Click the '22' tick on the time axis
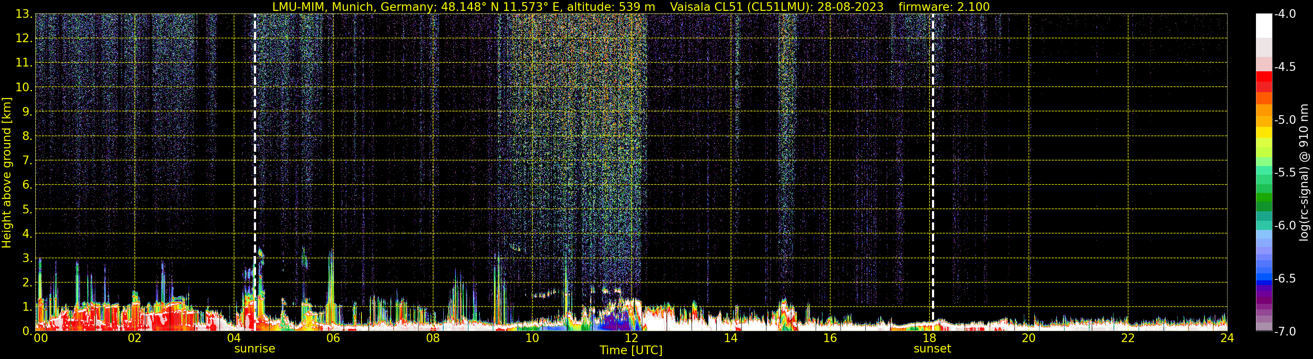Screen dimensions: 1313x359 pyautogui.click(x=1128, y=338)
